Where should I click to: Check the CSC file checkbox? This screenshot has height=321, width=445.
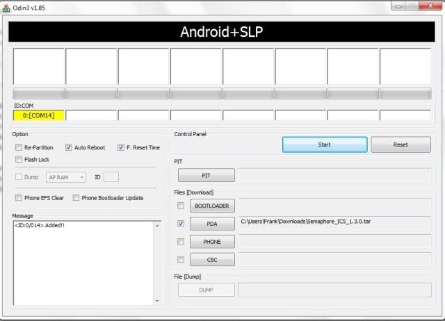(x=181, y=259)
